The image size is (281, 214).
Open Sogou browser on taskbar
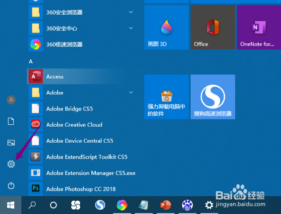click(x=100, y=205)
